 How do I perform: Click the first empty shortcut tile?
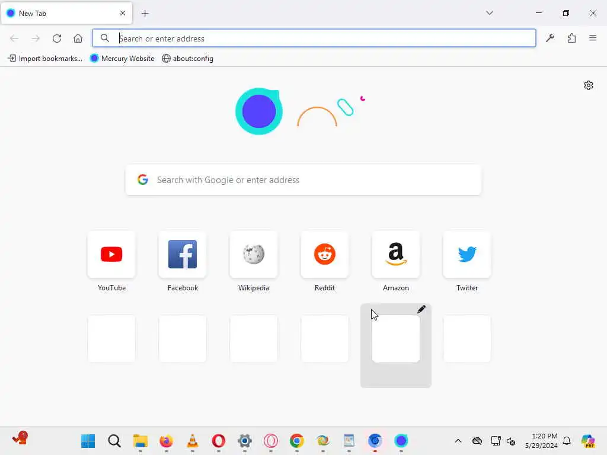(111, 339)
